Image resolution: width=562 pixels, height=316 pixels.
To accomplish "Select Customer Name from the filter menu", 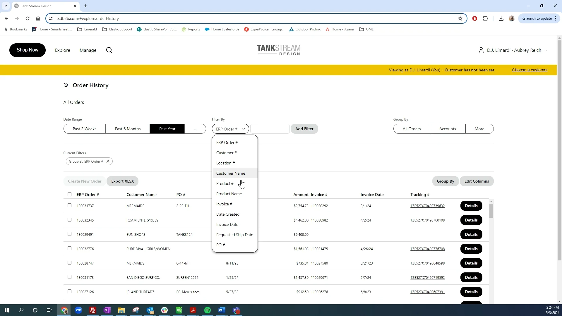I will [231, 173].
